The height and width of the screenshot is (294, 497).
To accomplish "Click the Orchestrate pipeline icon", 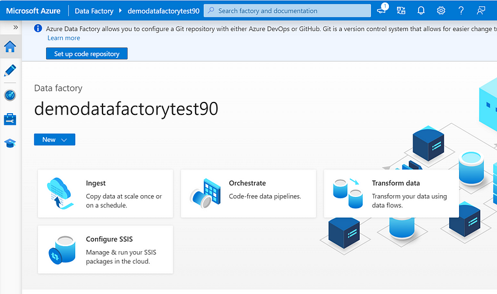I will (x=206, y=193).
